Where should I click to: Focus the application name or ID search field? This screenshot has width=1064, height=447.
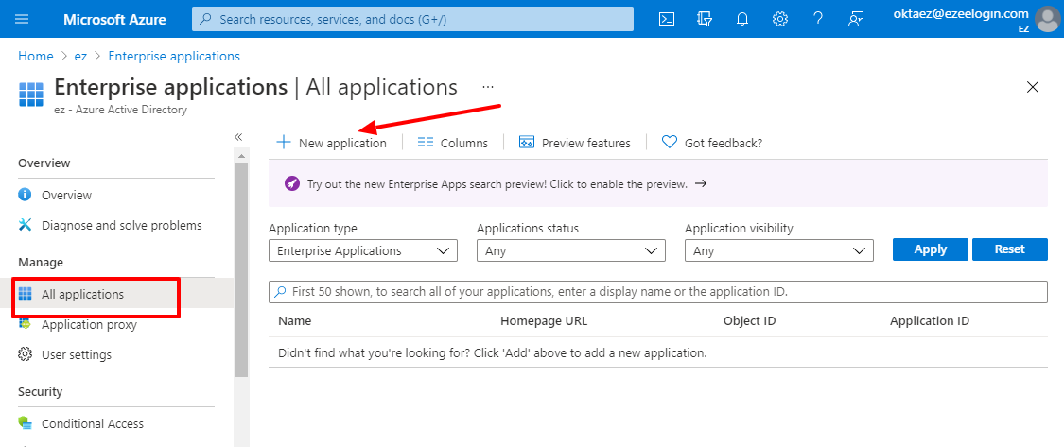point(658,292)
